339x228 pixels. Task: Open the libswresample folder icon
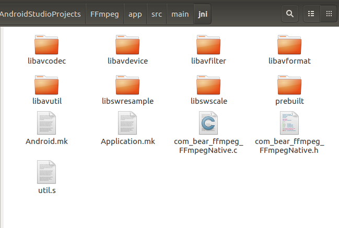coord(127,85)
